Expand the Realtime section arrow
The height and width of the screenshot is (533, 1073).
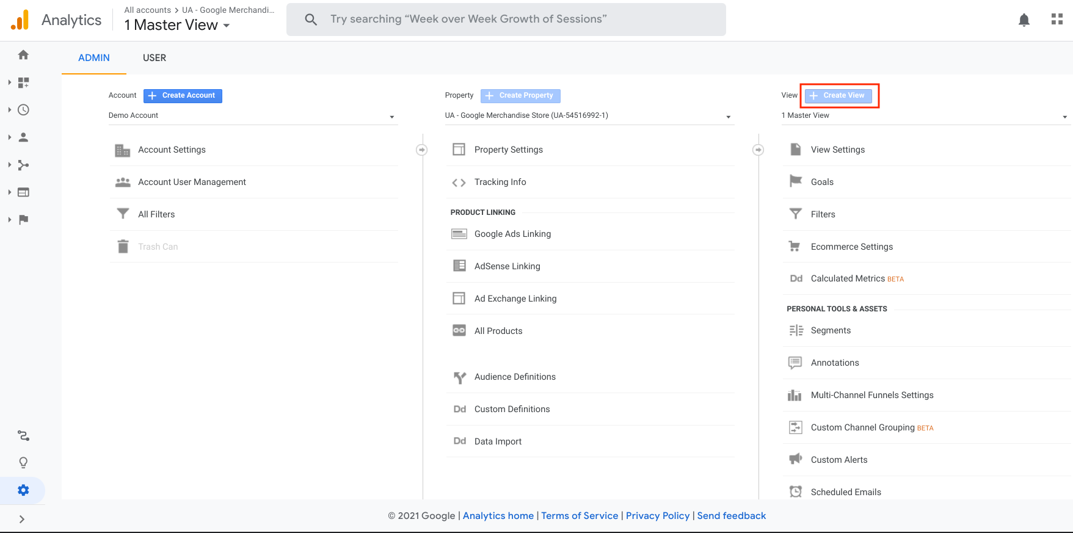[9, 109]
